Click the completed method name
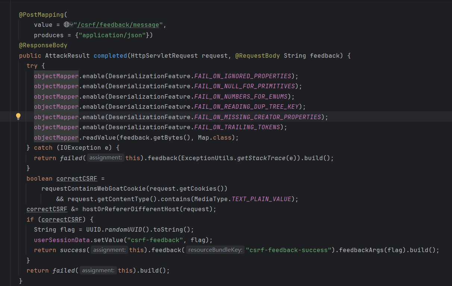 [x=110, y=55]
